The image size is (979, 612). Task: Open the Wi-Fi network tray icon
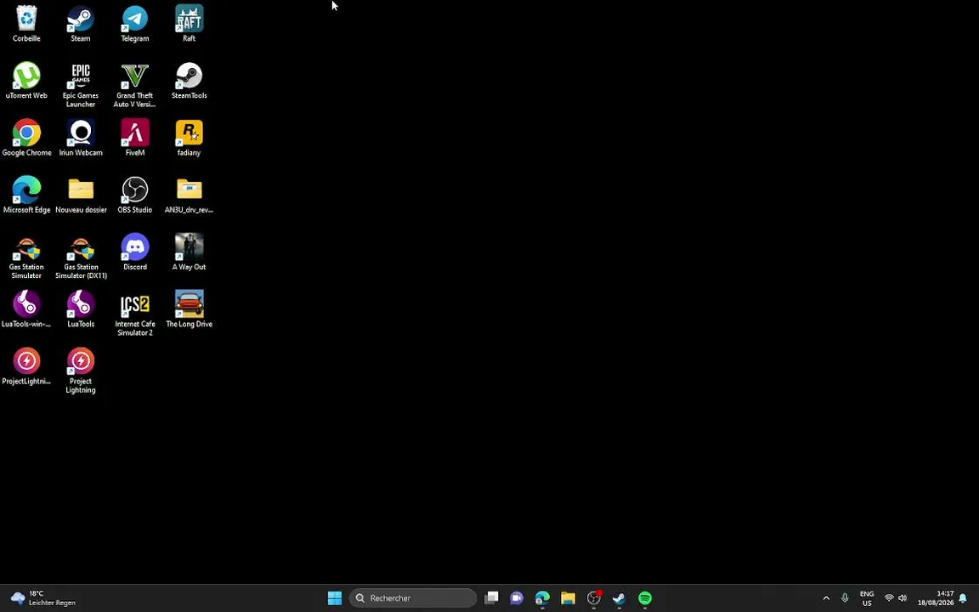(x=889, y=598)
